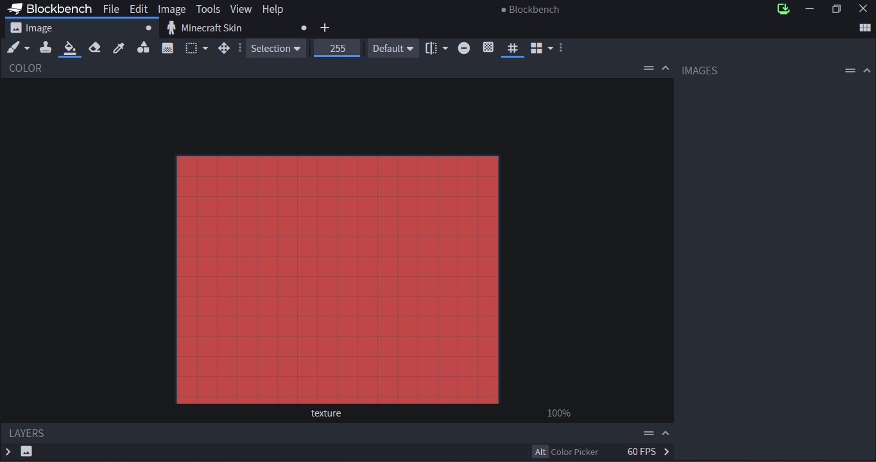Open the Default blend mode dropdown

tap(393, 48)
